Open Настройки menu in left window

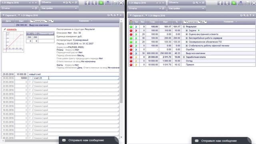47,8
